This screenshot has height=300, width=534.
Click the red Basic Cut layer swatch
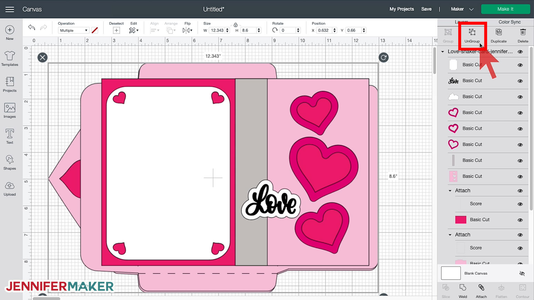(x=461, y=219)
